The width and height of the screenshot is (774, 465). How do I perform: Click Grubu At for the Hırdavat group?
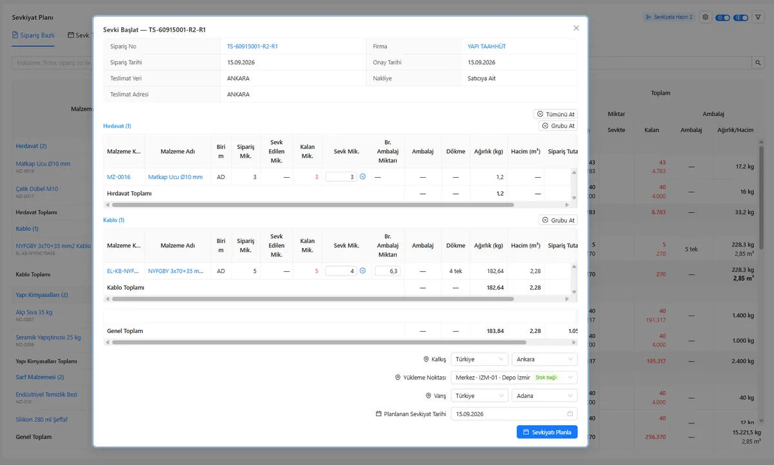click(558, 126)
